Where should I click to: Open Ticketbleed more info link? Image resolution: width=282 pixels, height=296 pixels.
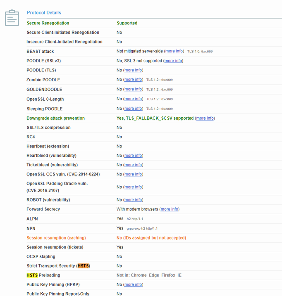click(x=133, y=165)
